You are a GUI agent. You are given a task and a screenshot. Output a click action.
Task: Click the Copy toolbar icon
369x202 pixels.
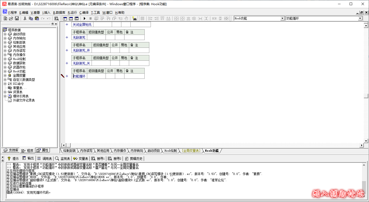[31, 18]
